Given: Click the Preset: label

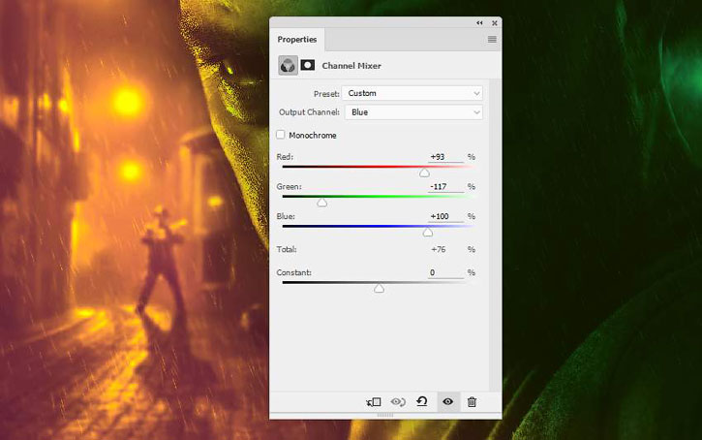Looking at the screenshot, I should 326,94.
